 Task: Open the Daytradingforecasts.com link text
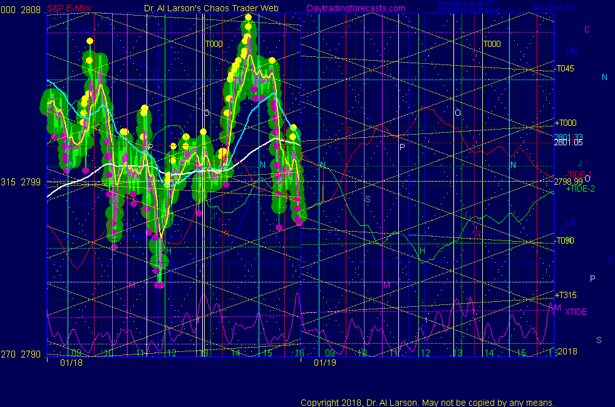[x=356, y=8]
